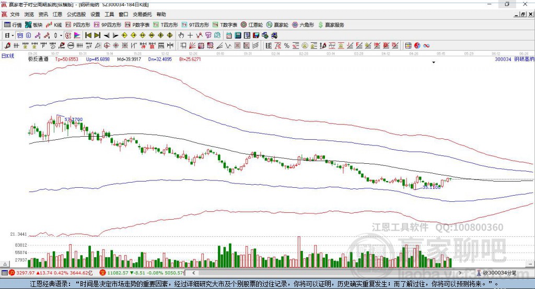This screenshot has width=535, height=289.
Task: Click the small black triangle marker in the date row
Action: (x=434, y=63)
